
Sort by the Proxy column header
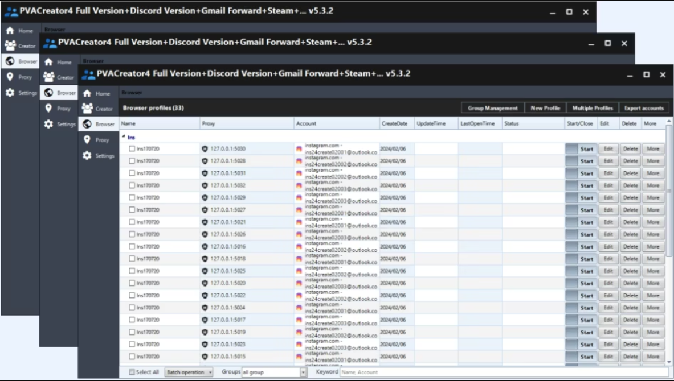click(x=247, y=123)
